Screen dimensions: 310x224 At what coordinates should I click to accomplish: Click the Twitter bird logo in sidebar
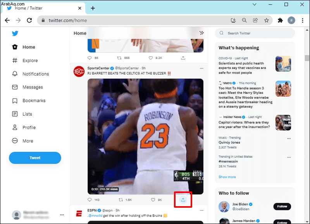click(15, 33)
